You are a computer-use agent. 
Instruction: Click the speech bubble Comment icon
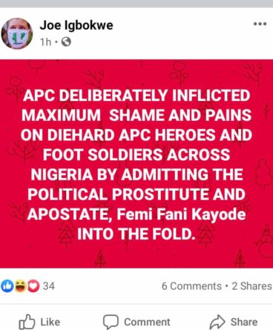111,322
